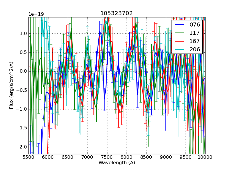Click the 5500 x-axis tick label
This screenshot has height=171, width=228.
28,157
